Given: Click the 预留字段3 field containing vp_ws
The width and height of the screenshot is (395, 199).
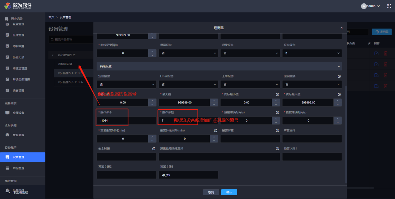Looking at the screenshot, I should click(x=188, y=175).
